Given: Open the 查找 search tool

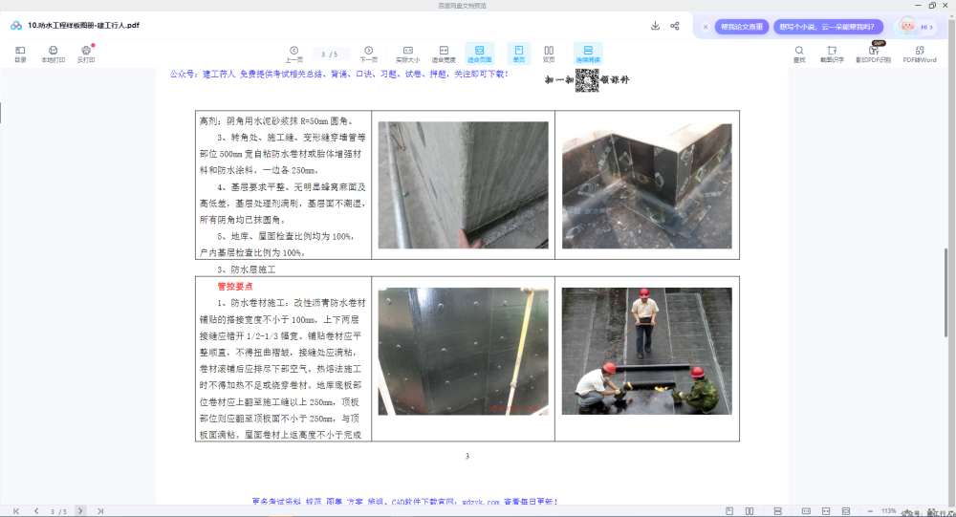Looking at the screenshot, I should tap(798, 54).
